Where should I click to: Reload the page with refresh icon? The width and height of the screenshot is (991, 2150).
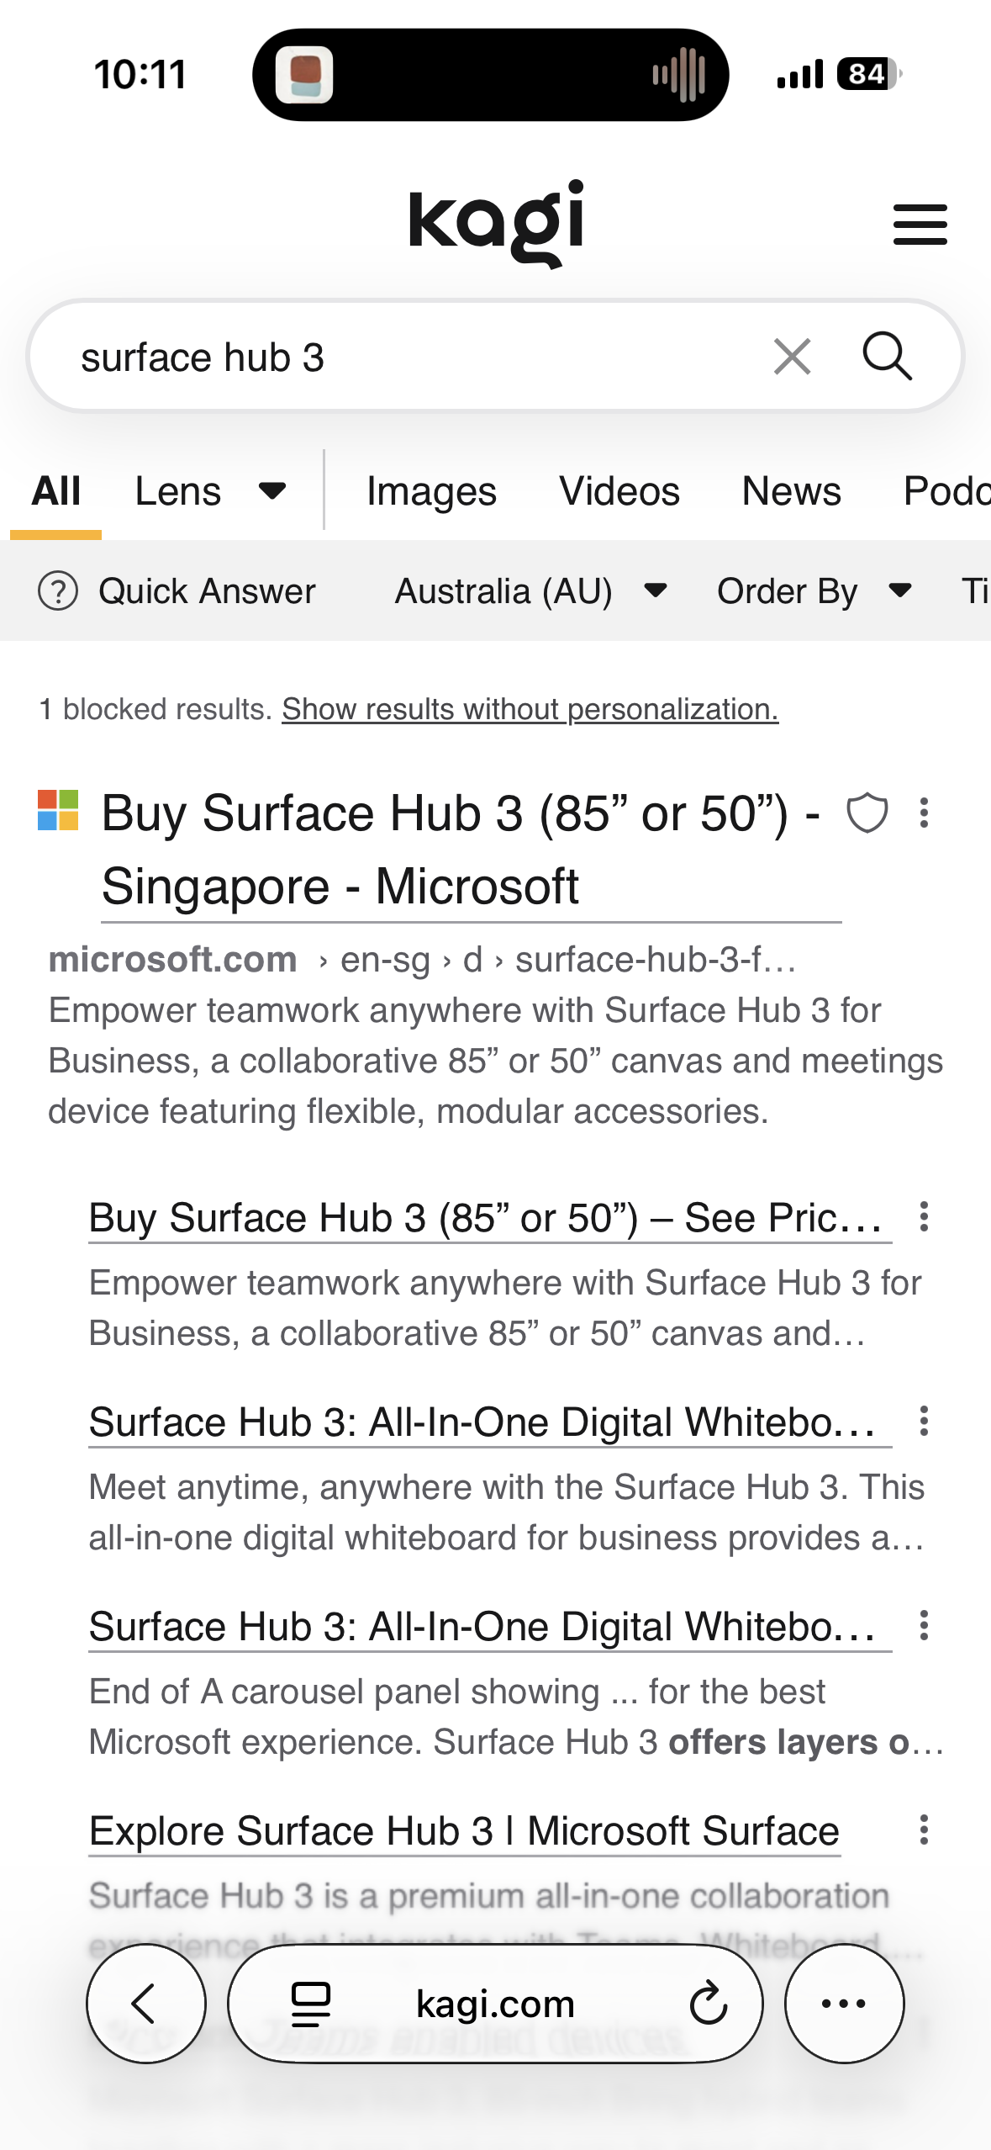click(708, 2004)
